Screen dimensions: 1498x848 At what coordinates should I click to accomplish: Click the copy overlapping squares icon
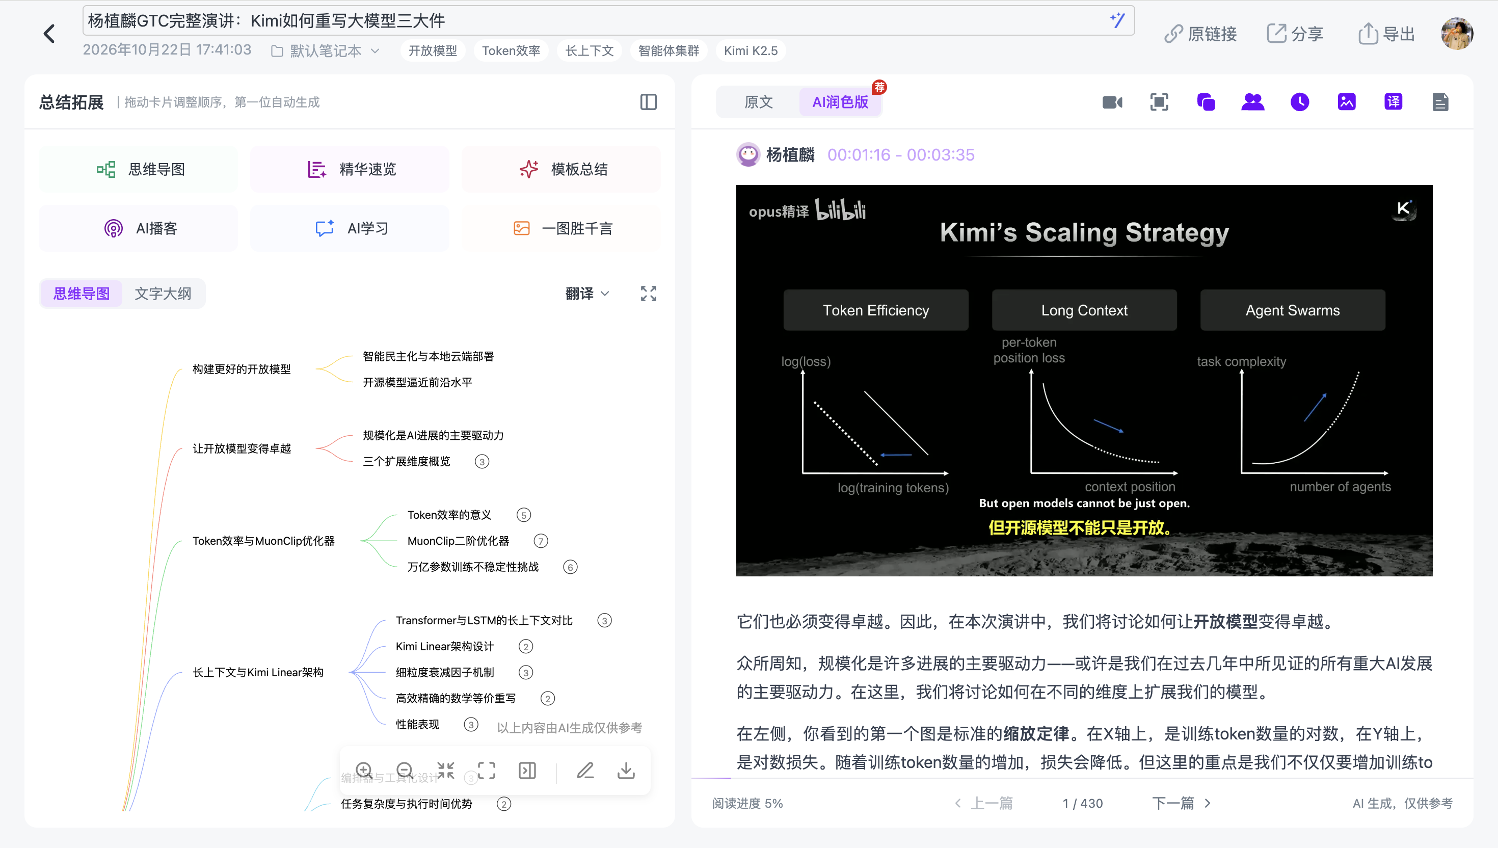pos(1206,102)
